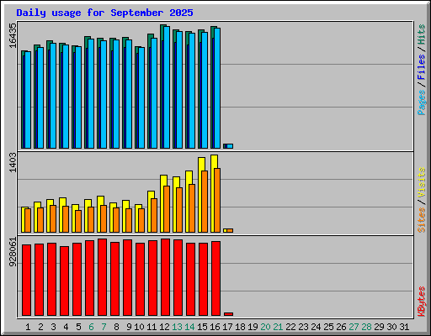Click the "KBytes" legend label
The height and width of the screenshot is (336, 431).
pyautogui.click(x=421, y=302)
